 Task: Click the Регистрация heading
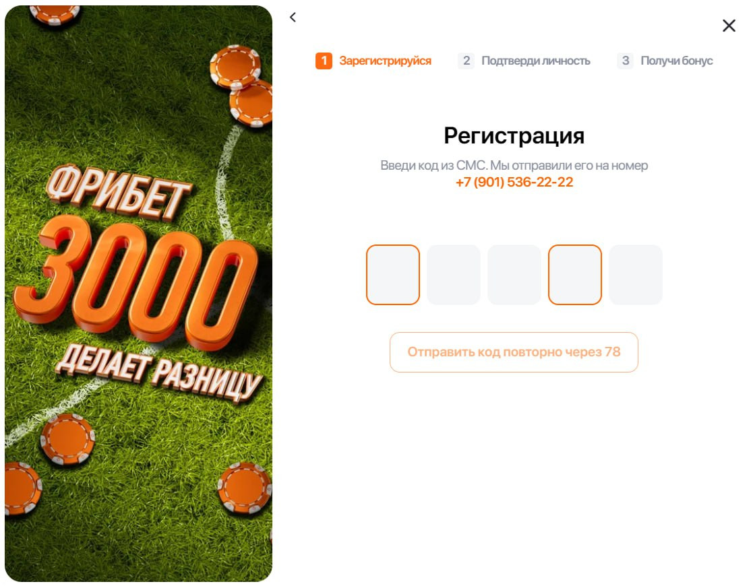point(514,136)
